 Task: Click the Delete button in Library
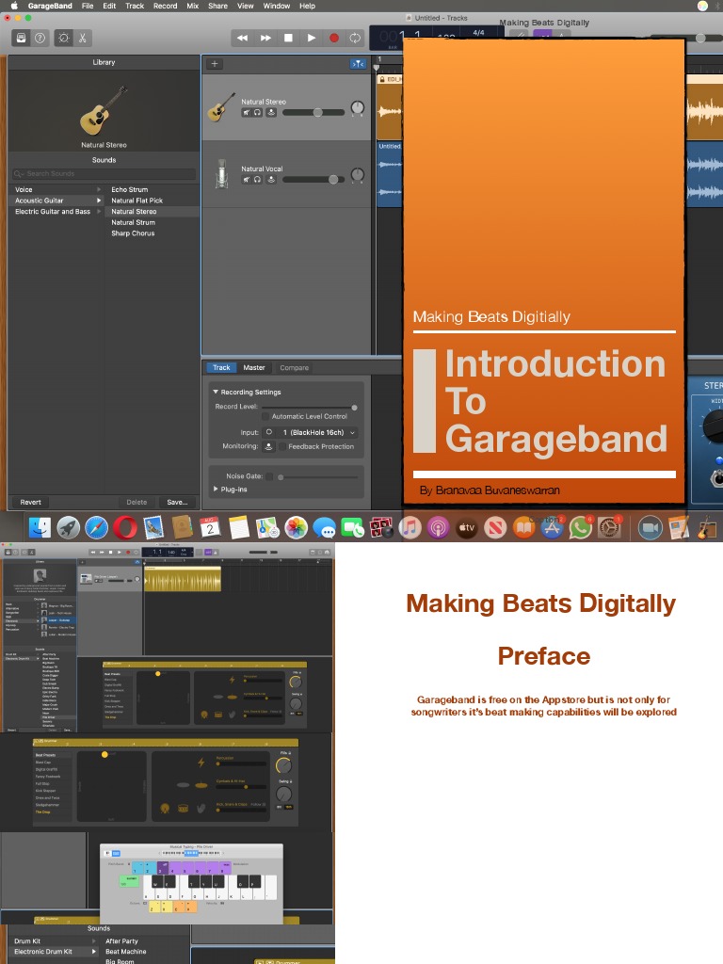[x=137, y=503]
